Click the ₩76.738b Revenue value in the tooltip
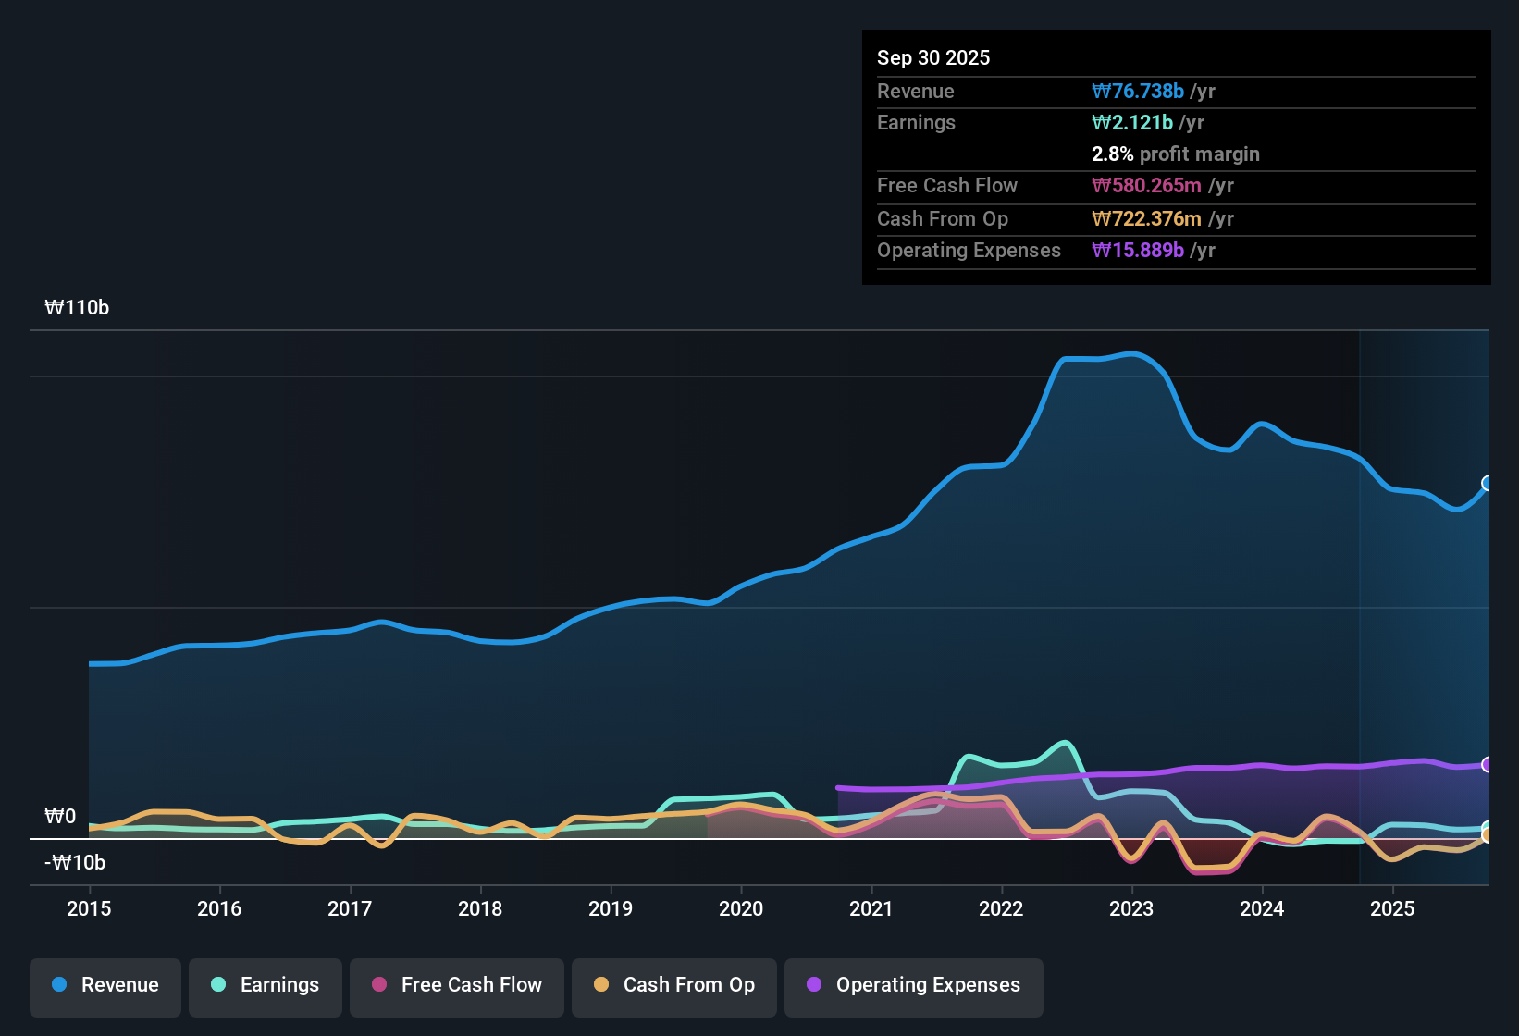The image size is (1519, 1036). pyautogui.click(x=1138, y=91)
